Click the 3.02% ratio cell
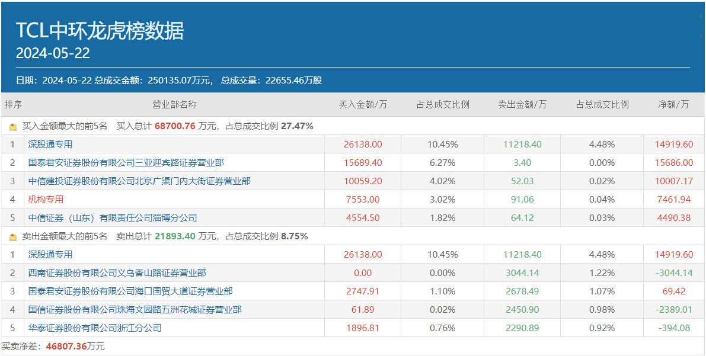 coord(443,200)
